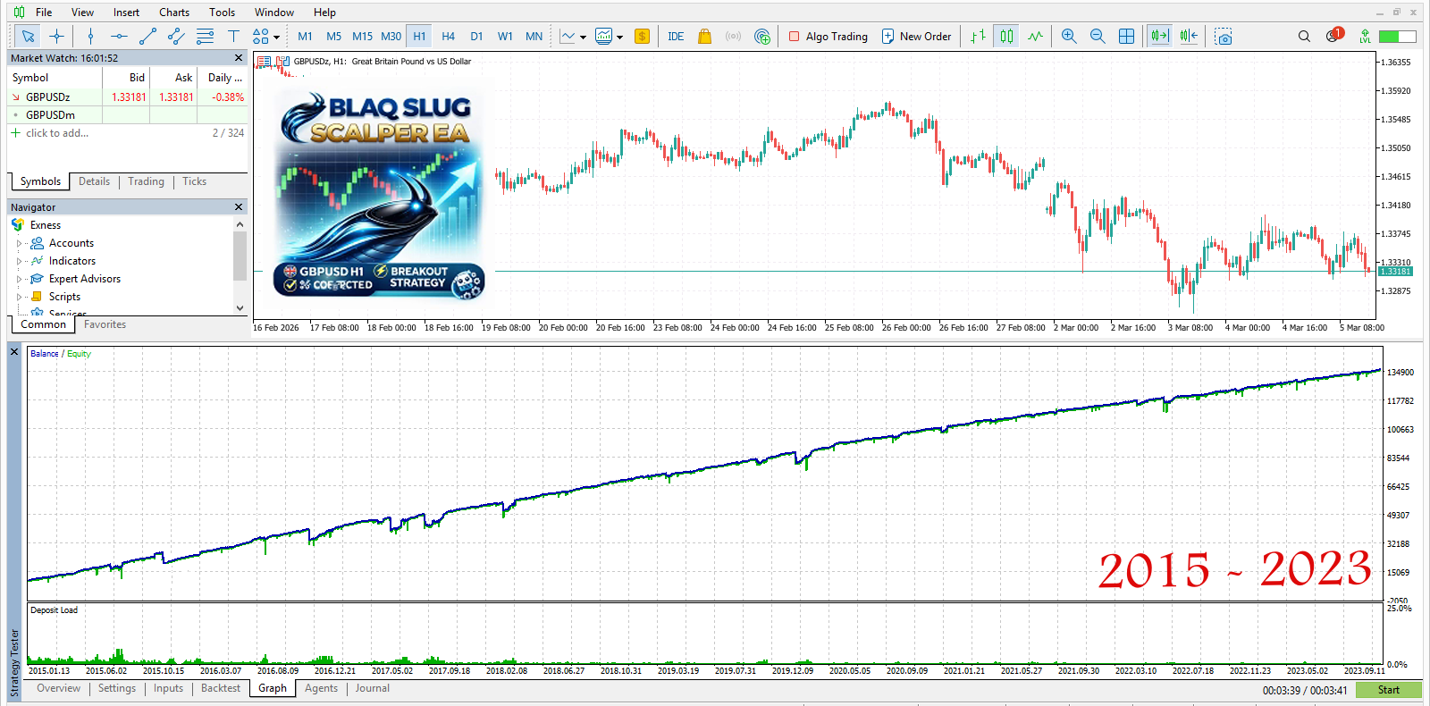Switch chart to M15 timeframe
Screen dimensions: 1430x706
[x=363, y=37]
